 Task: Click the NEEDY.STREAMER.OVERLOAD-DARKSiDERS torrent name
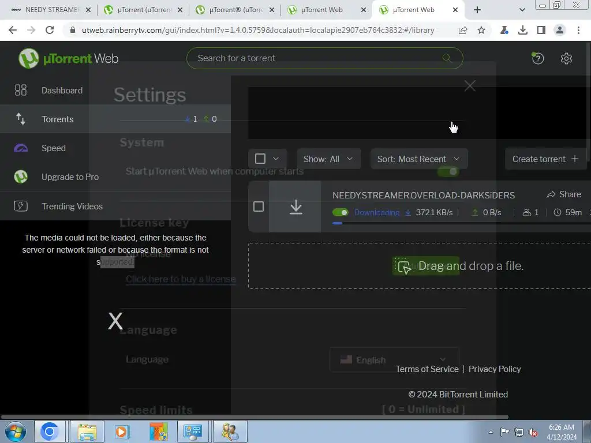[x=424, y=195]
